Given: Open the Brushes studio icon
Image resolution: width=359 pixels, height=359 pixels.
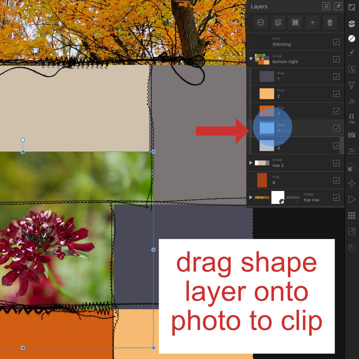Looking at the screenshot, I should (352, 53).
